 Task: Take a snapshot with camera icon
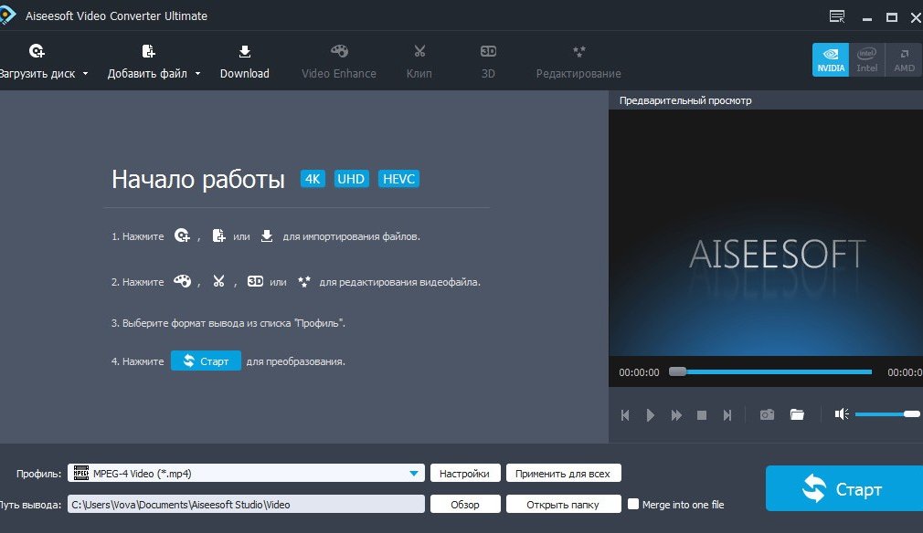(767, 415)
